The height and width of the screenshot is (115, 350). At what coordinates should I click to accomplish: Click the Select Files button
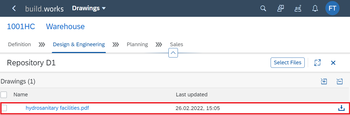[287, 63]
